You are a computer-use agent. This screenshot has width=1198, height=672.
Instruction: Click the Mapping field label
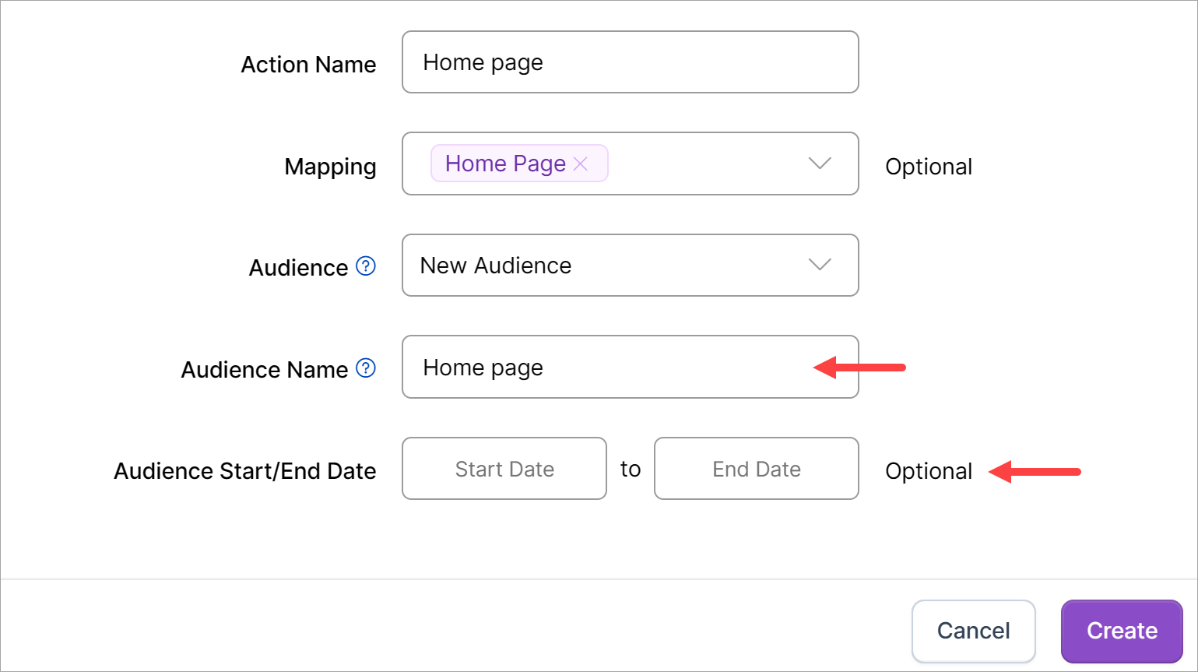[x=330, y=167]
